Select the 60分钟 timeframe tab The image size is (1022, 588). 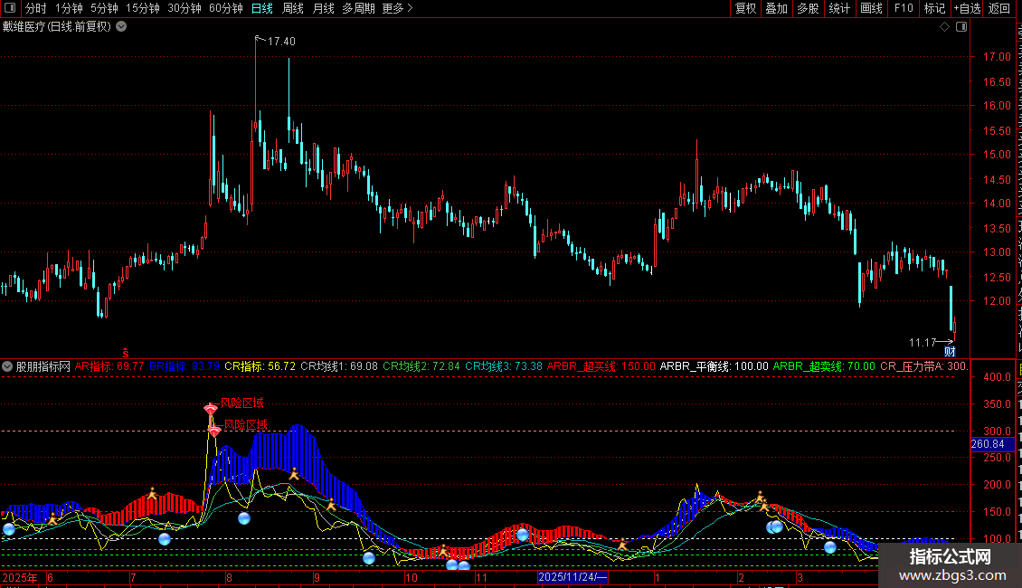click(225, 8)
